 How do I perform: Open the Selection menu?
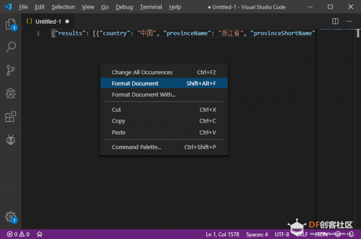[63, 7]
